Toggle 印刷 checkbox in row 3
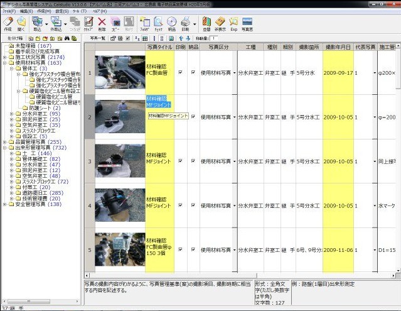 click(x=180, y=161)
